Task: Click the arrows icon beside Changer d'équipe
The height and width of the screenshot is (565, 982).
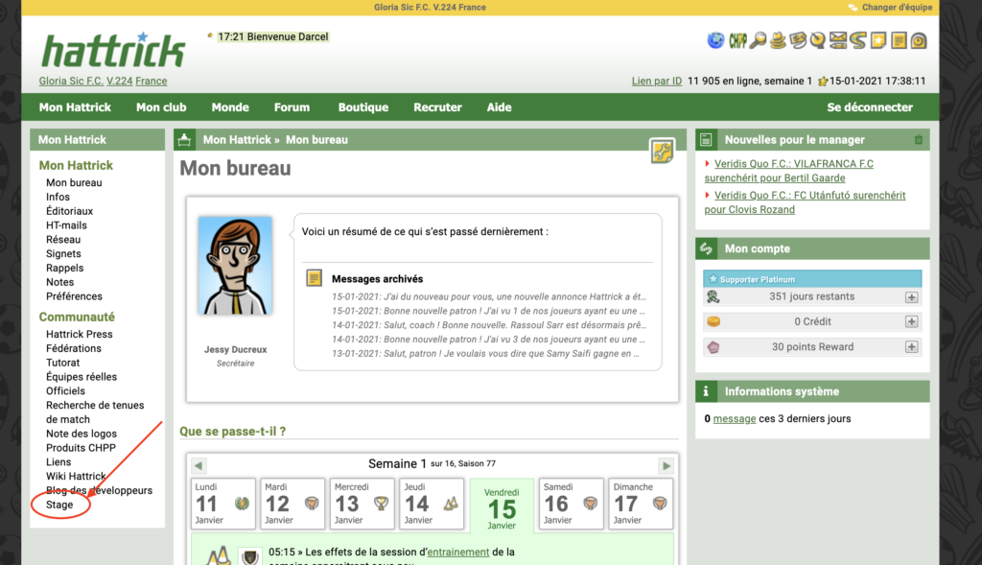Action: coord(853,8)
